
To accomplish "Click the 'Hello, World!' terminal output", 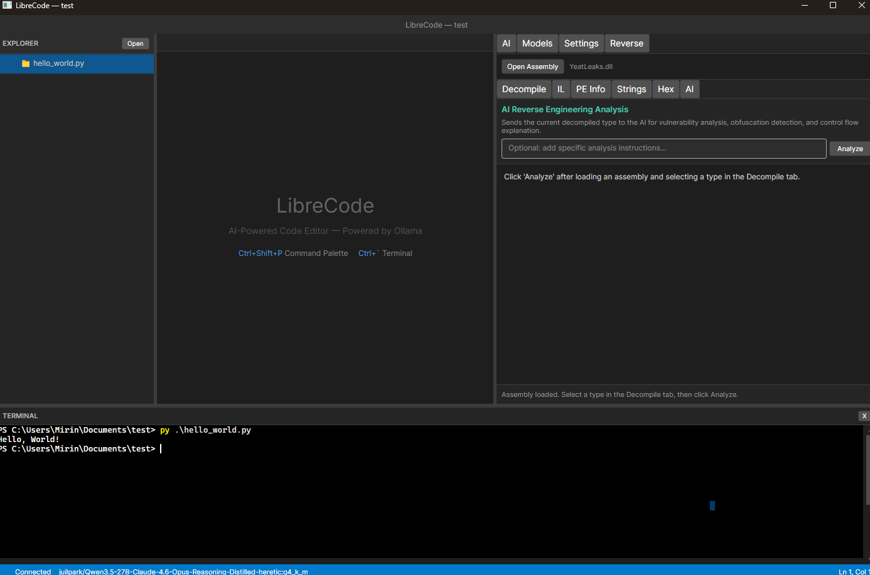I will coord(30,440).
